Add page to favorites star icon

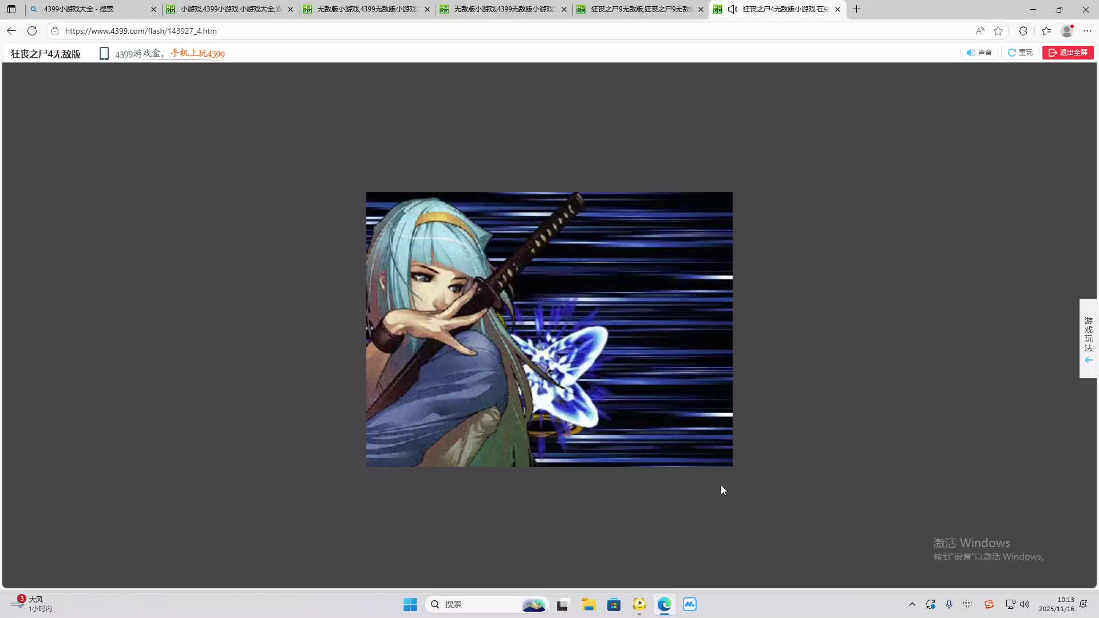pyautogui.click(x=998, y=31)
